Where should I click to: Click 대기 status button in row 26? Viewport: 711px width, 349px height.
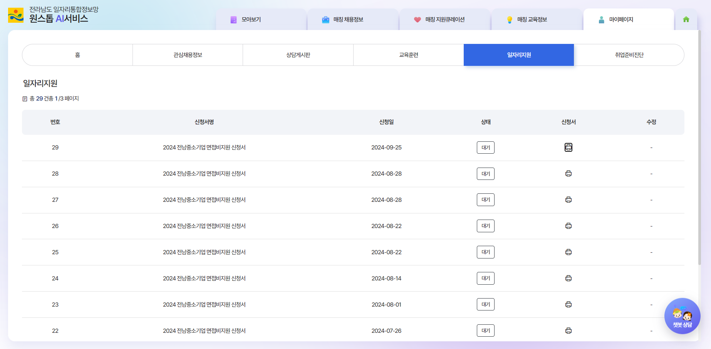(486, 226)
